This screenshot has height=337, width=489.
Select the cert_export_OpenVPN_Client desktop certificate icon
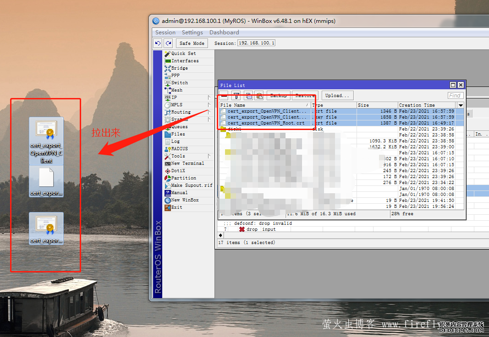46,141
